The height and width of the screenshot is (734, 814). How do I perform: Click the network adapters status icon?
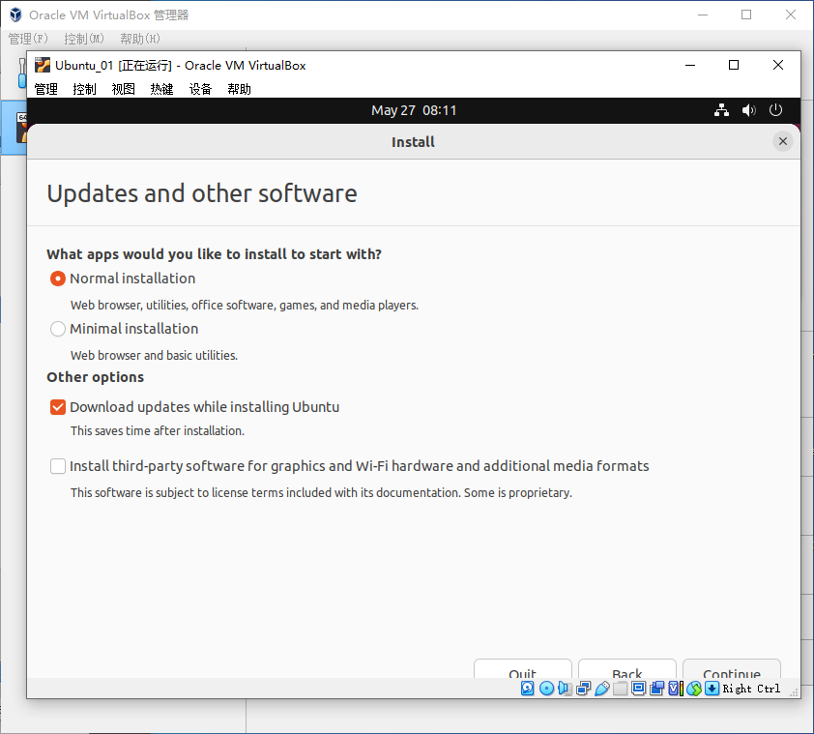point(584,689)
